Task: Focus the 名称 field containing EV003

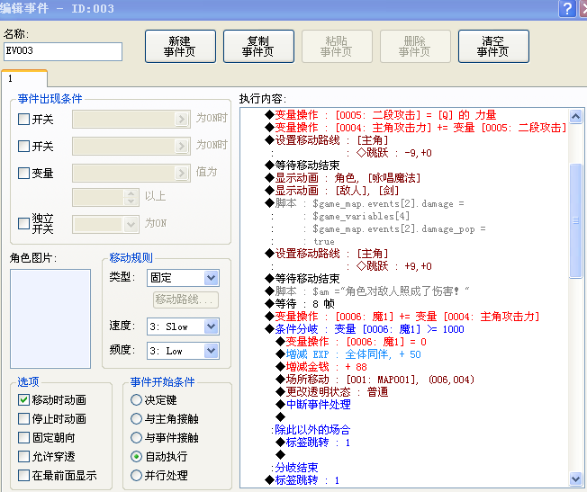Action: click(x=63, y=51)
